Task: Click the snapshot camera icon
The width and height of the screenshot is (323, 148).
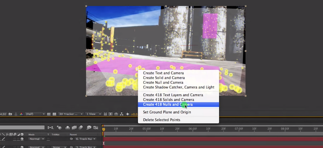Action: click(10, 114)
